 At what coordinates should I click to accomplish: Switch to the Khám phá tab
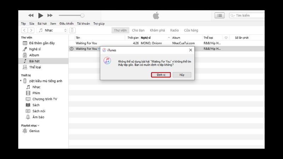[x=157, y=30]
